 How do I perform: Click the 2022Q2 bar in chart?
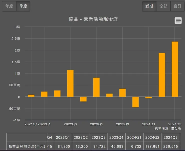pyautogui.click(x=57, y=94)
